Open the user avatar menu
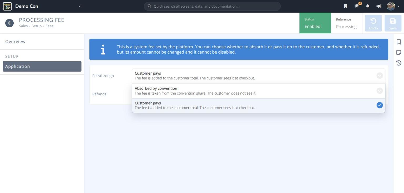404x193 pixels. click(393, 6)
